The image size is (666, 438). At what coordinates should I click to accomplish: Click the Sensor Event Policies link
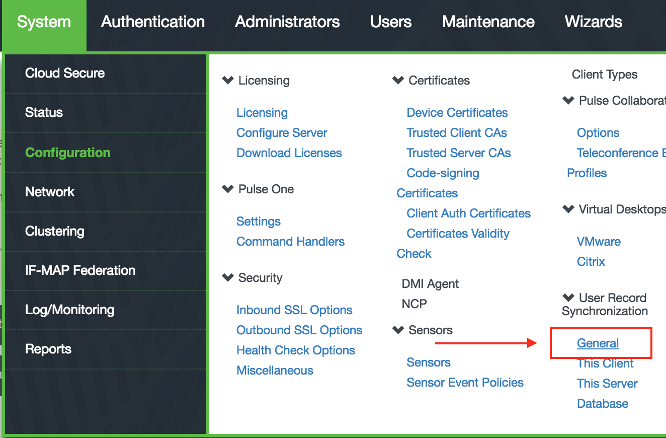pyautogui.click(x=465, y=383)
